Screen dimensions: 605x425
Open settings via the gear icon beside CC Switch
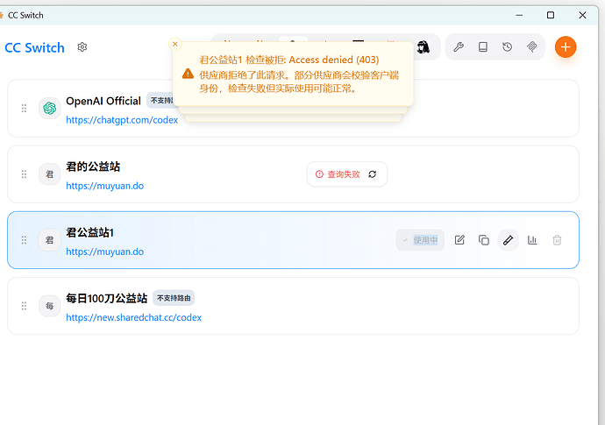(82, 47)
